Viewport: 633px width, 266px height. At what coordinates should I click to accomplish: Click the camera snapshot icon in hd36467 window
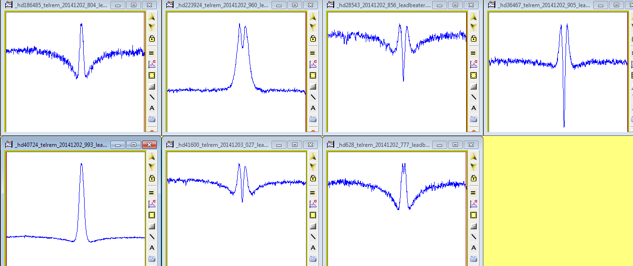tap(631, 119)
